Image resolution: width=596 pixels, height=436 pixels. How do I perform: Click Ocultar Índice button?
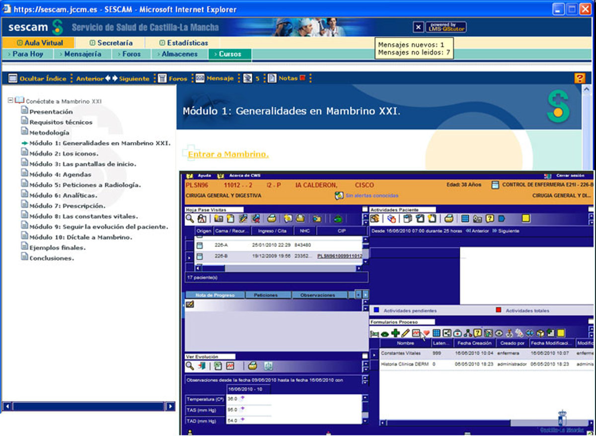tap(38, 78)
